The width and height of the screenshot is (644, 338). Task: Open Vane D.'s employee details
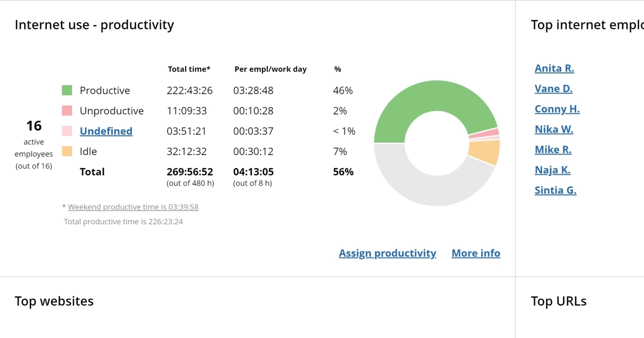(553, 89)
